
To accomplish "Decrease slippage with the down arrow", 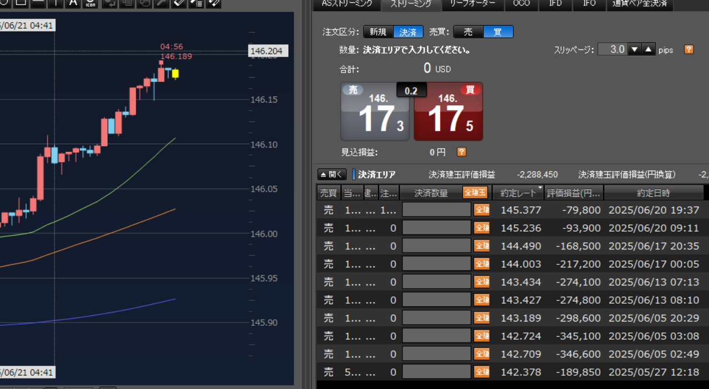I will [x=635, y=49].
